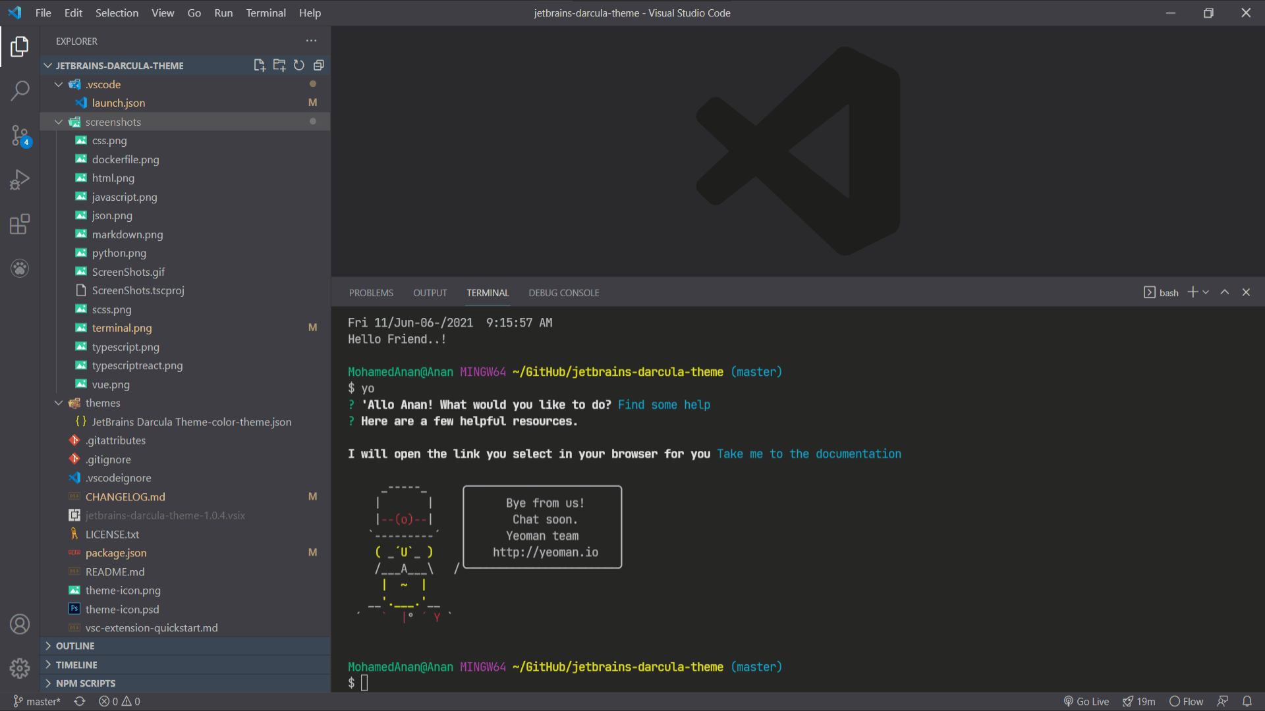The width and height of the screenshot is (1265, 711).
Task: Click New File icon in explorer header
Action: pos(260,65)
